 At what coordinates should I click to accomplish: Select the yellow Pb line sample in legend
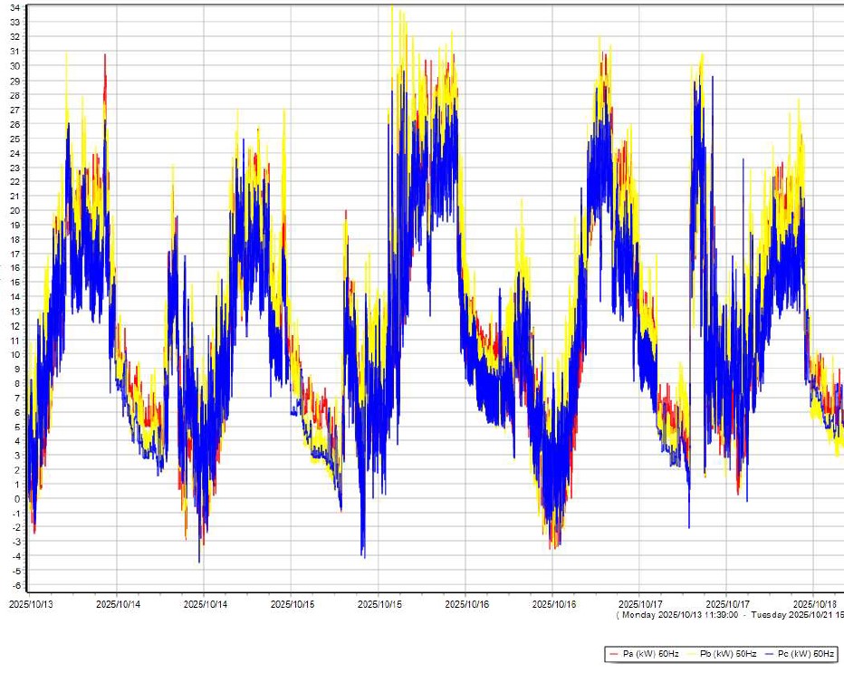[x=690, y=653]
